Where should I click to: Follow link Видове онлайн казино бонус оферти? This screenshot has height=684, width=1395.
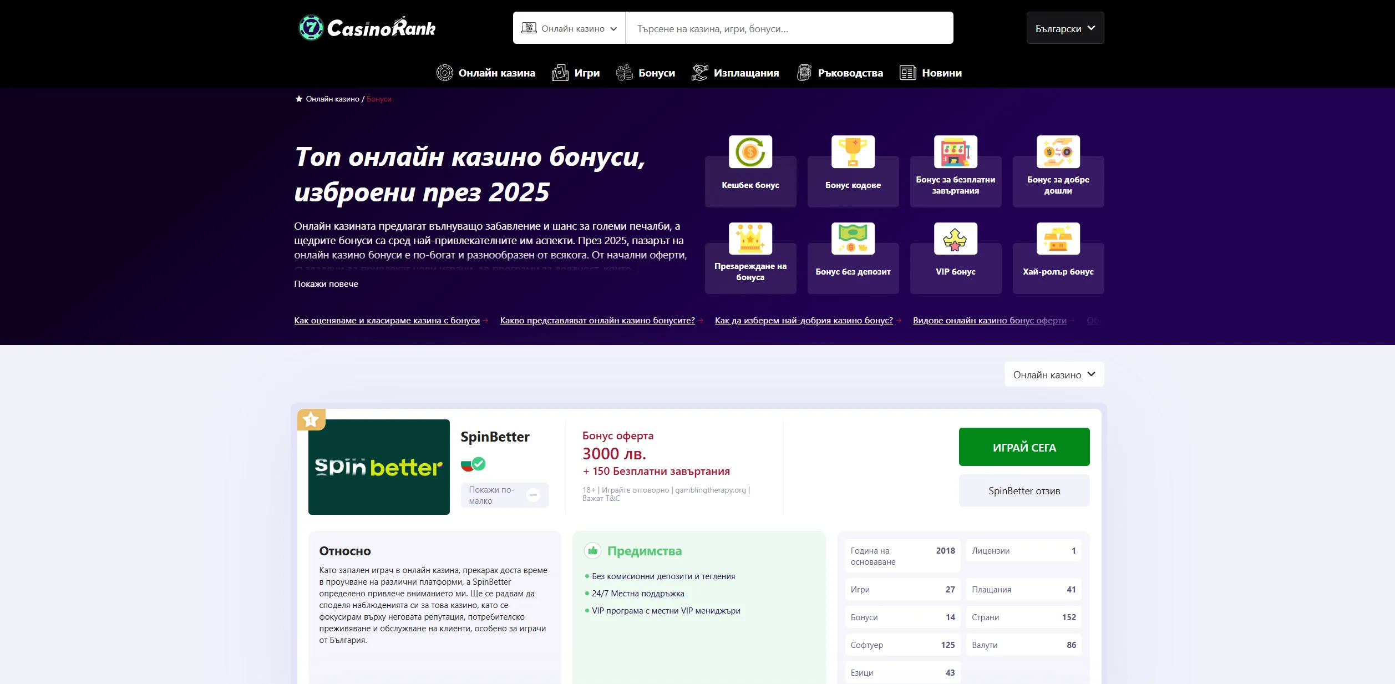[990, 321]
